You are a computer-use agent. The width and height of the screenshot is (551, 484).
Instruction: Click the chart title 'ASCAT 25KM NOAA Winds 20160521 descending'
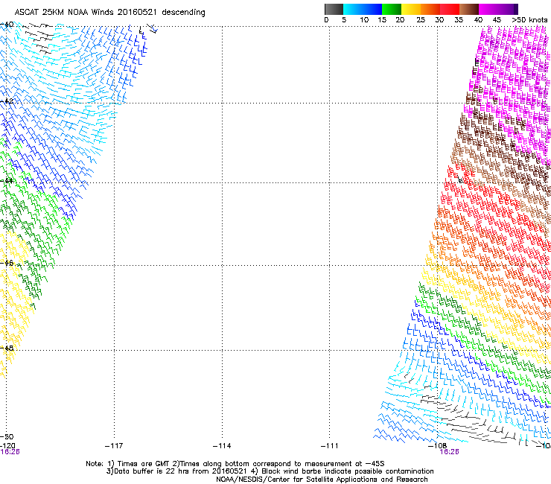109,13
